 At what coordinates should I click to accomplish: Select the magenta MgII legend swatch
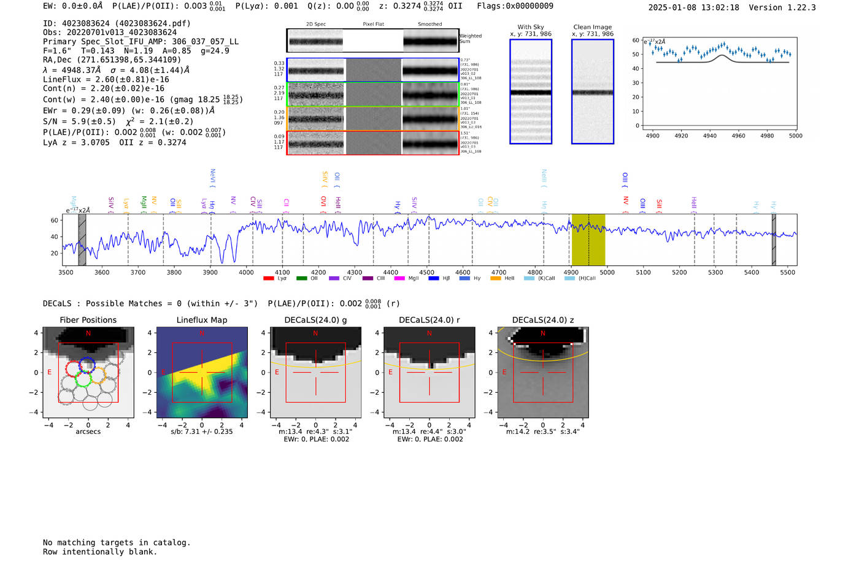(x=399, y=279)
